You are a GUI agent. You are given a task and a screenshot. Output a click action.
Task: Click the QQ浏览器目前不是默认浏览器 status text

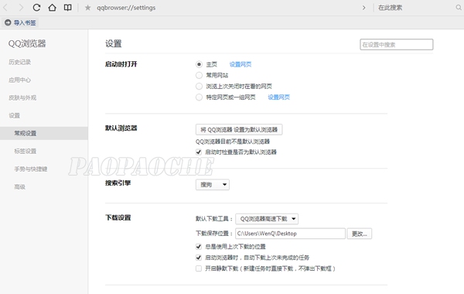pyautogui.click(x=233, y=142)
